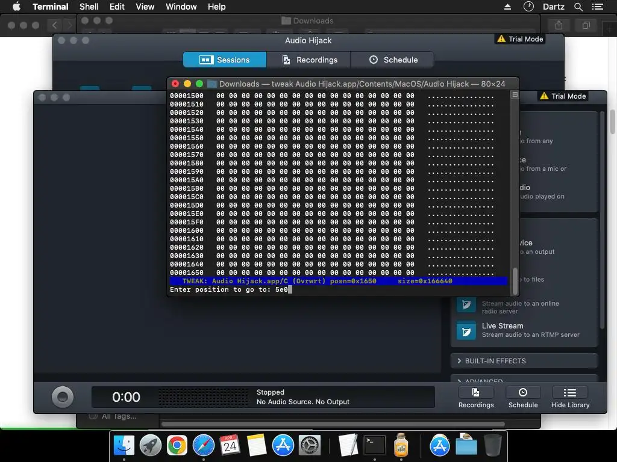Screen dimensions: 617x462
Task: Open Google Chrome from the dock
Action: click(177, 446)
